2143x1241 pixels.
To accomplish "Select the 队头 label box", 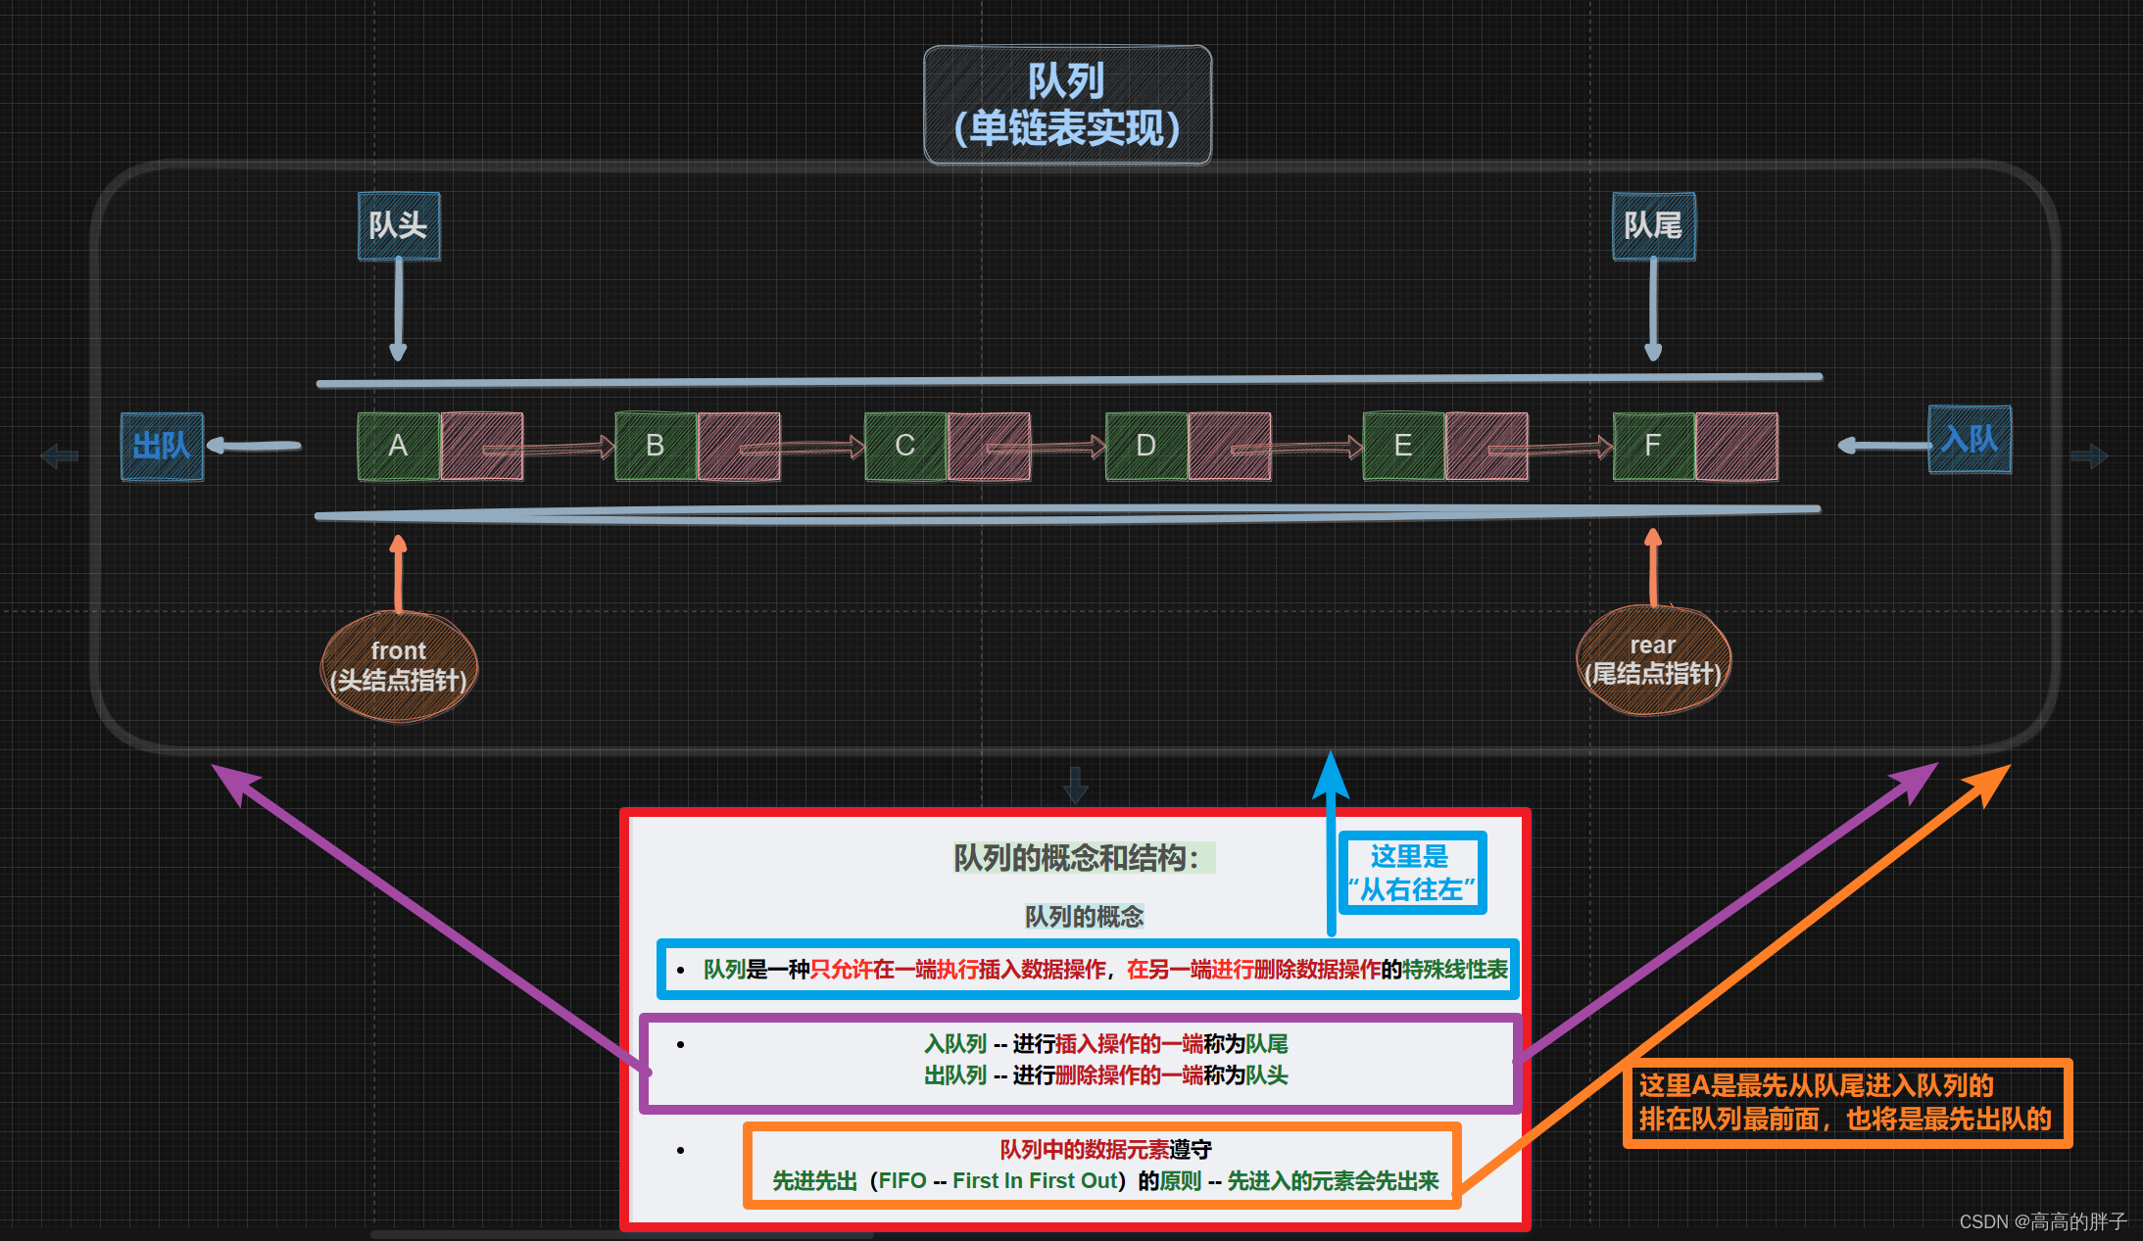I will click(x=398, y=226).
